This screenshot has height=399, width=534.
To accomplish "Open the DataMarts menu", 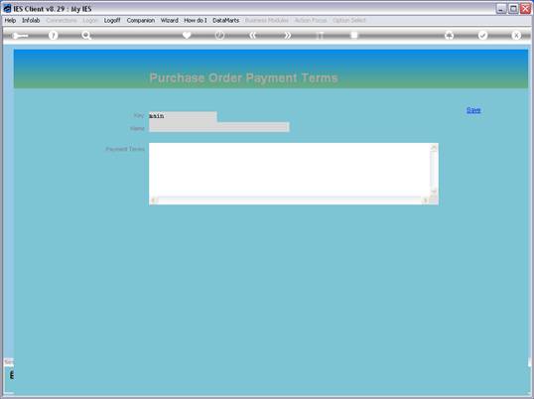I will click(x=225, y=21).
